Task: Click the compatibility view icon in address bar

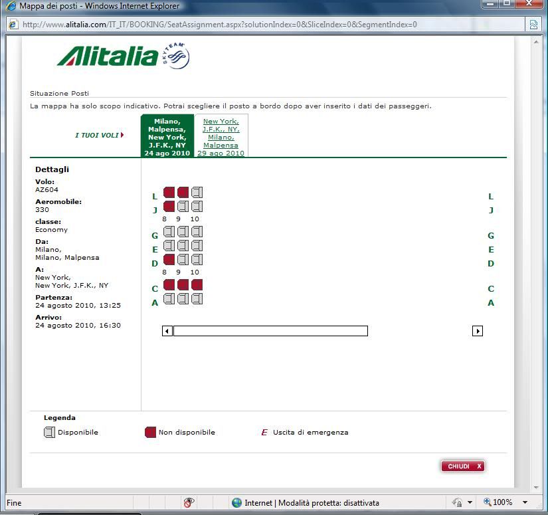Action: (533, 25)
